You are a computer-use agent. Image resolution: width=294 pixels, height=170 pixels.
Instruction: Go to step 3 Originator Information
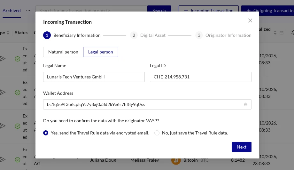pos(223,35)
